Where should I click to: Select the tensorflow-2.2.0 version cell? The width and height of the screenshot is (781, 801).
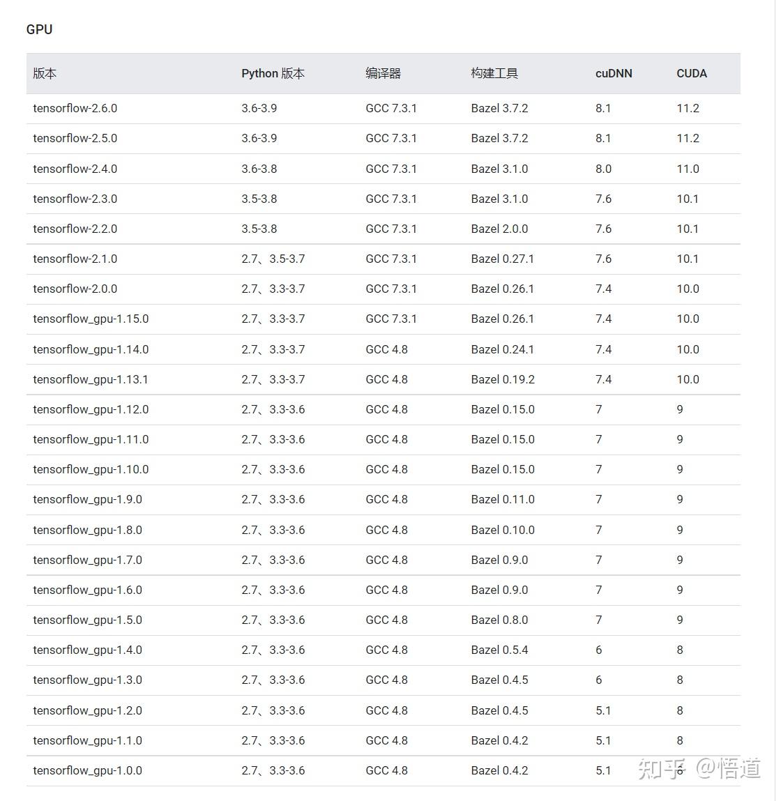click(x=75, y=229)
